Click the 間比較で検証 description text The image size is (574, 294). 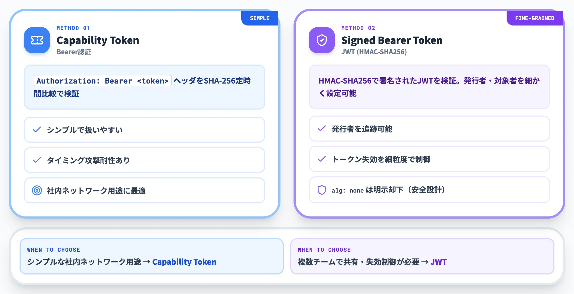click(57, 94)
